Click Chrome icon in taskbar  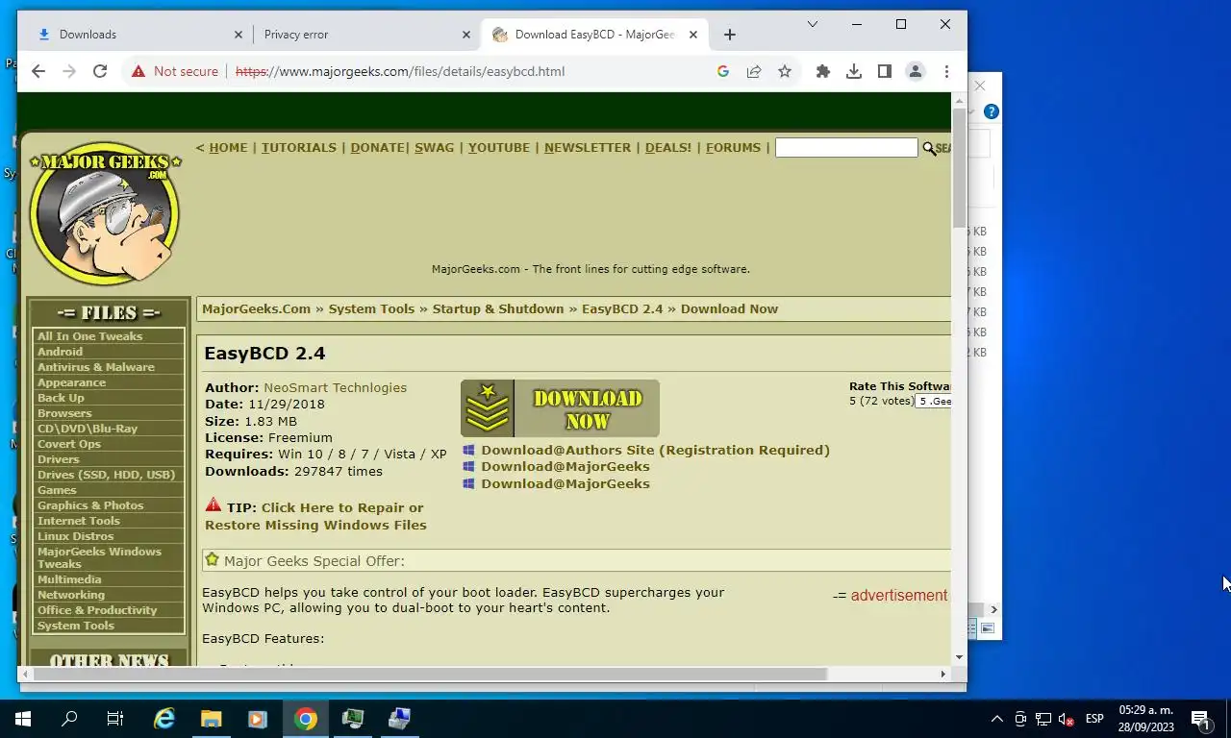tap(306, 718)
